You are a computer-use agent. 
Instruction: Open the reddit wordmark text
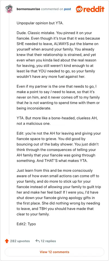[x=94, y=9]
